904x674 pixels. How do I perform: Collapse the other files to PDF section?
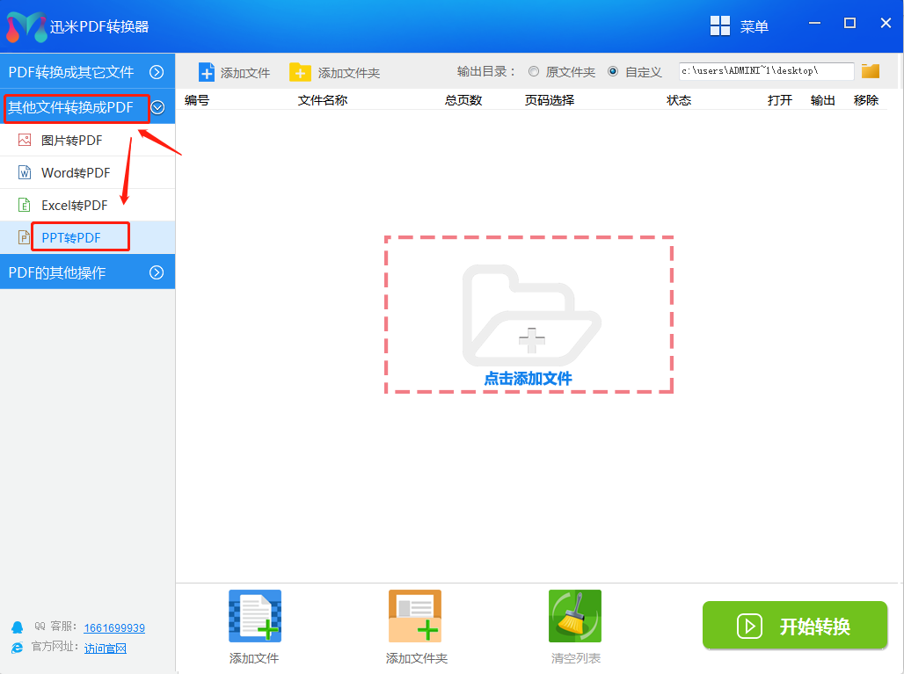[158, 107]
